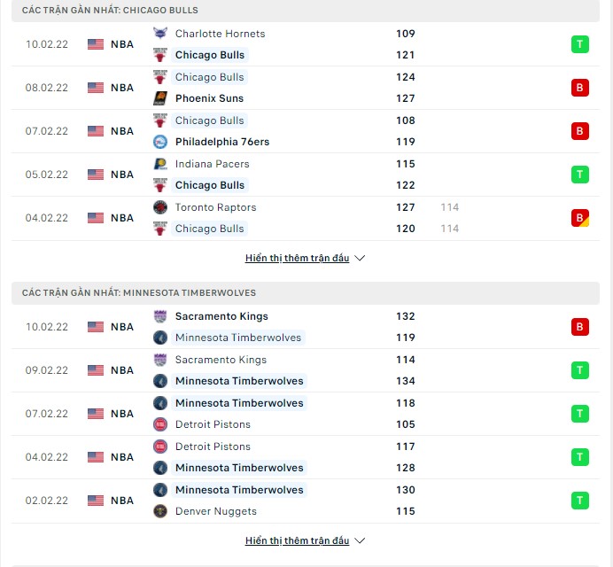Click the Indiana Pacers team logo
Image resolution: width=613 pixels, height=567 pixels.
(160, 164)
